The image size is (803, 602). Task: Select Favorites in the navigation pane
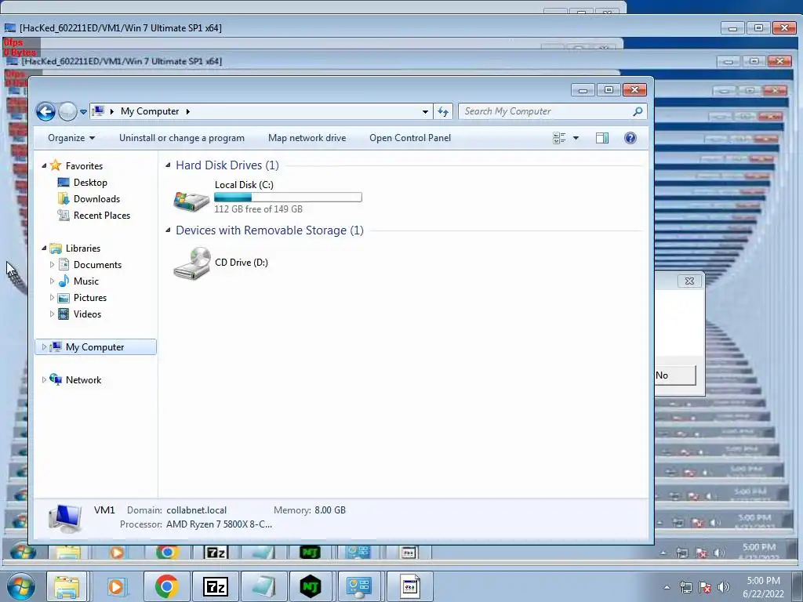point(84,166)
